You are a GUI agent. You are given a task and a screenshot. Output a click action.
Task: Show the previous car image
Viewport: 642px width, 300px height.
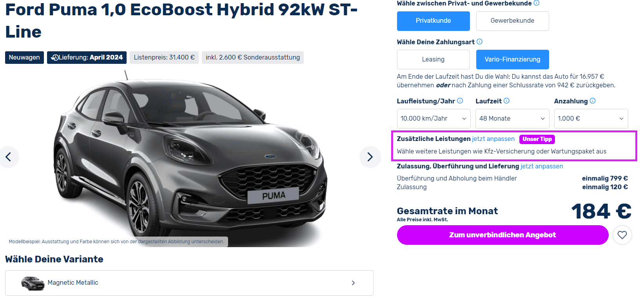click(8, 157)
